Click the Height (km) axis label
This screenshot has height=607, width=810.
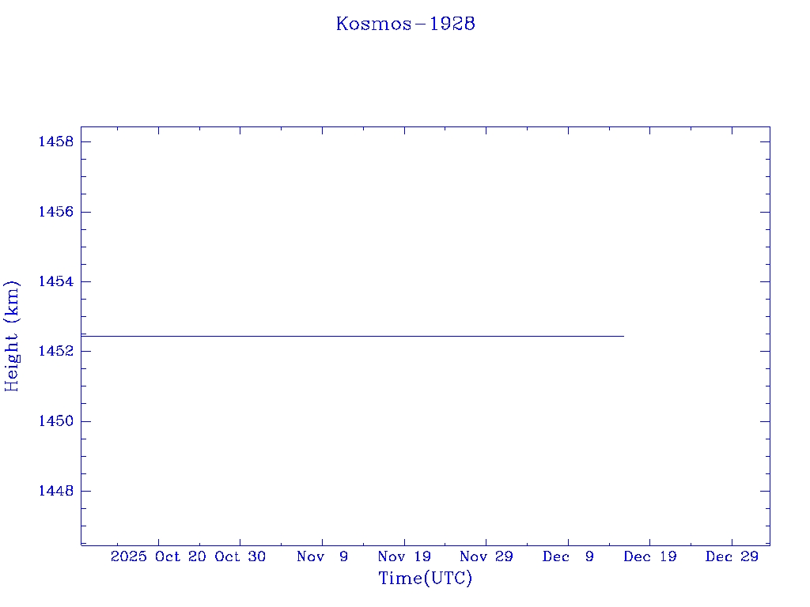pos(12,336)
